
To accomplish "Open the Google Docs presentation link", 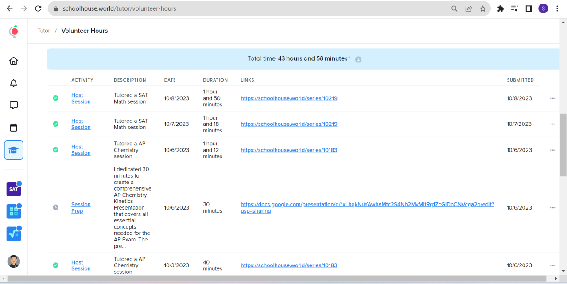I will coord(367,208).
